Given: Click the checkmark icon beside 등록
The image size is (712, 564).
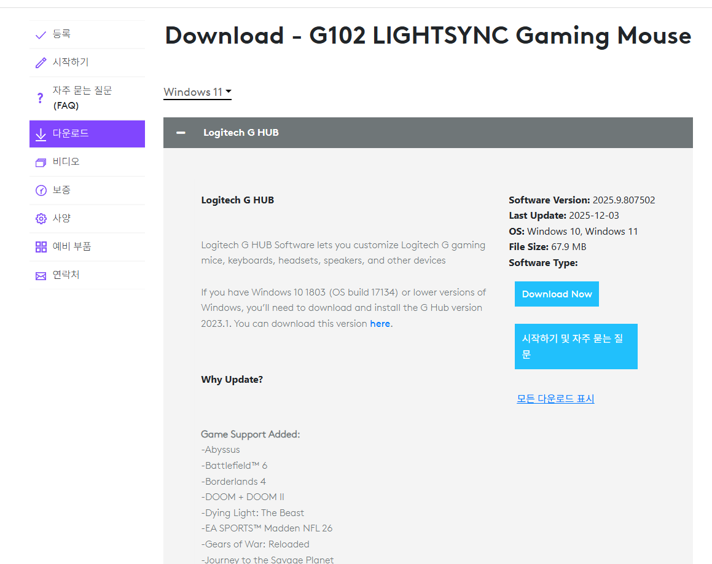Looking at the screenshot, I should point(41,35).
